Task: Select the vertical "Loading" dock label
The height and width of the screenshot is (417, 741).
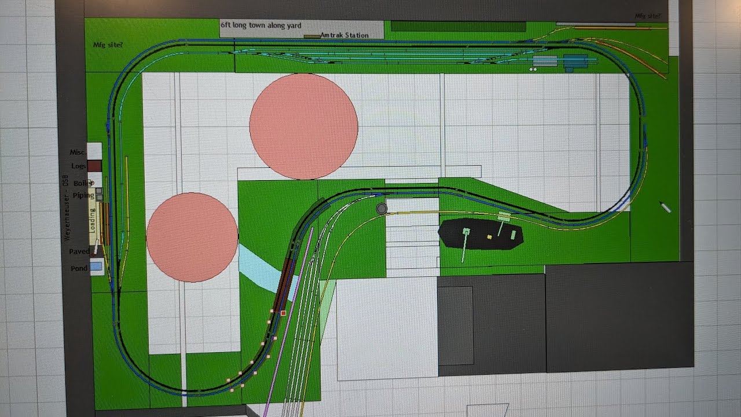Action: [92, 221]
